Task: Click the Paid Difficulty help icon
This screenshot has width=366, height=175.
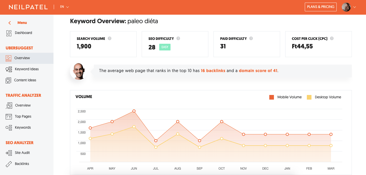Action: point(251,39)
